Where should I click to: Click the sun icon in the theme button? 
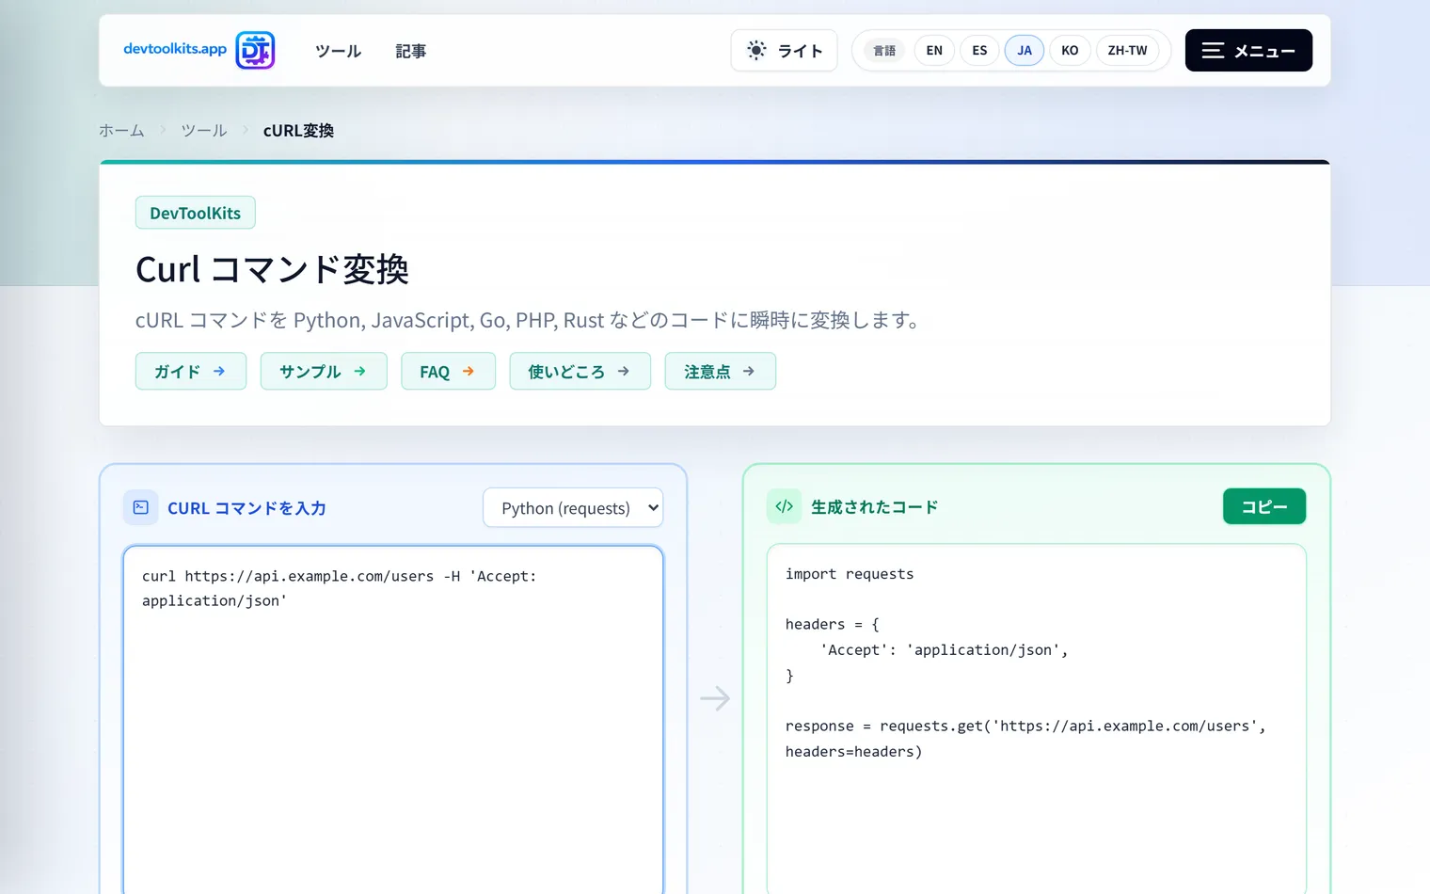[x=756, y=51]
